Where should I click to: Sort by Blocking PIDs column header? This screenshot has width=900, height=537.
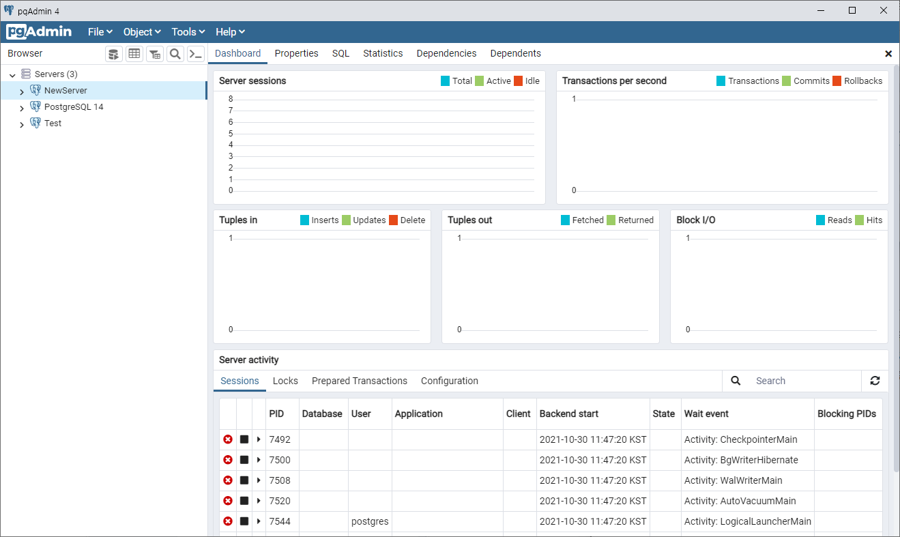[848, 413]
